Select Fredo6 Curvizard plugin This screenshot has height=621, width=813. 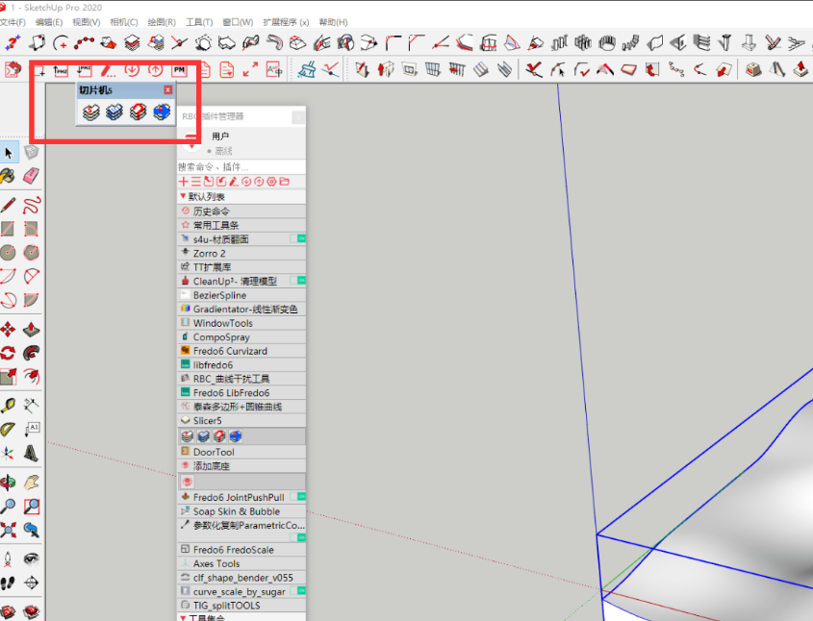[241, 351]
